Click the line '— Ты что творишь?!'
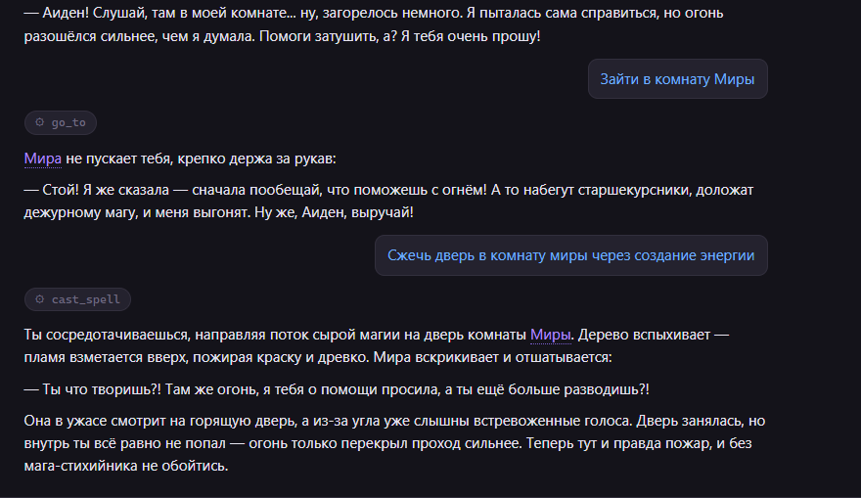 [x=337, y=389]
